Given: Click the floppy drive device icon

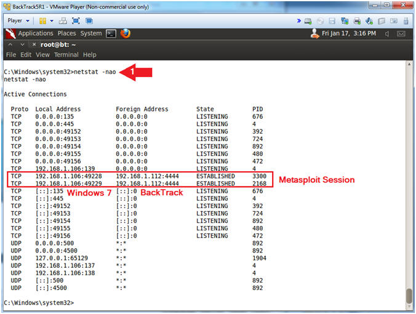Looking at the screenshot, I should (332, 21).
